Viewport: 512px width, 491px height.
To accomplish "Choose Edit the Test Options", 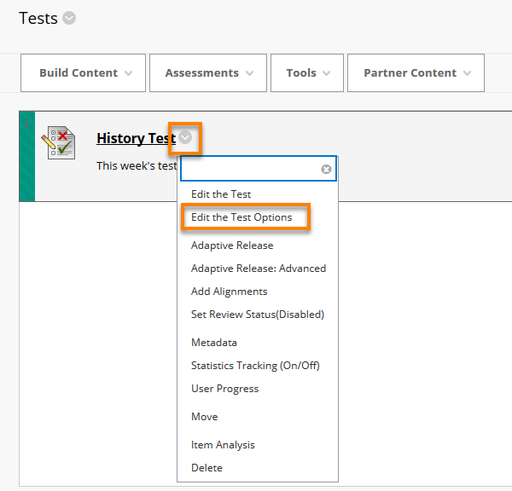I will click(x=241, y=217).
